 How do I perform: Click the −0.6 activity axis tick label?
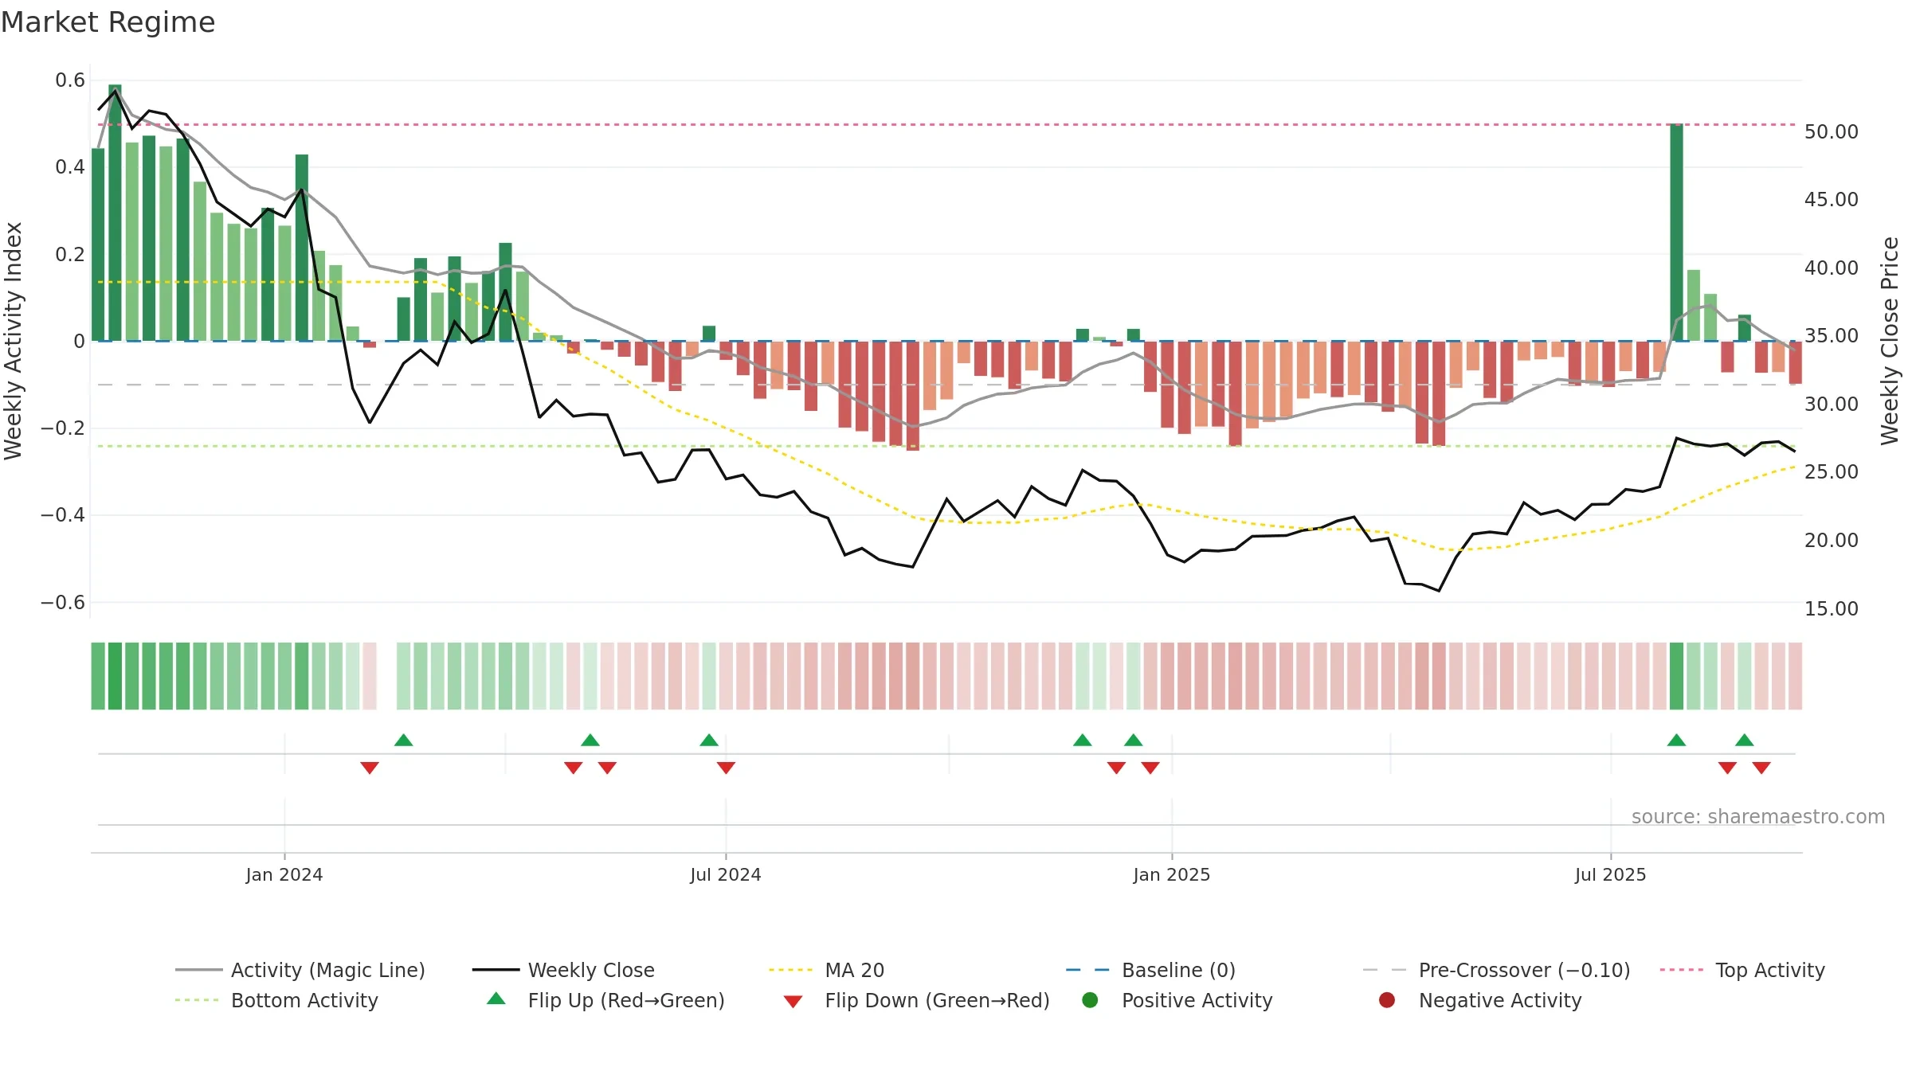click(63, 602)
